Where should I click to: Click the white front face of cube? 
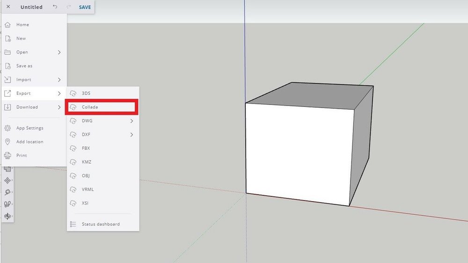pyautogui.click(x=299, y=154)
